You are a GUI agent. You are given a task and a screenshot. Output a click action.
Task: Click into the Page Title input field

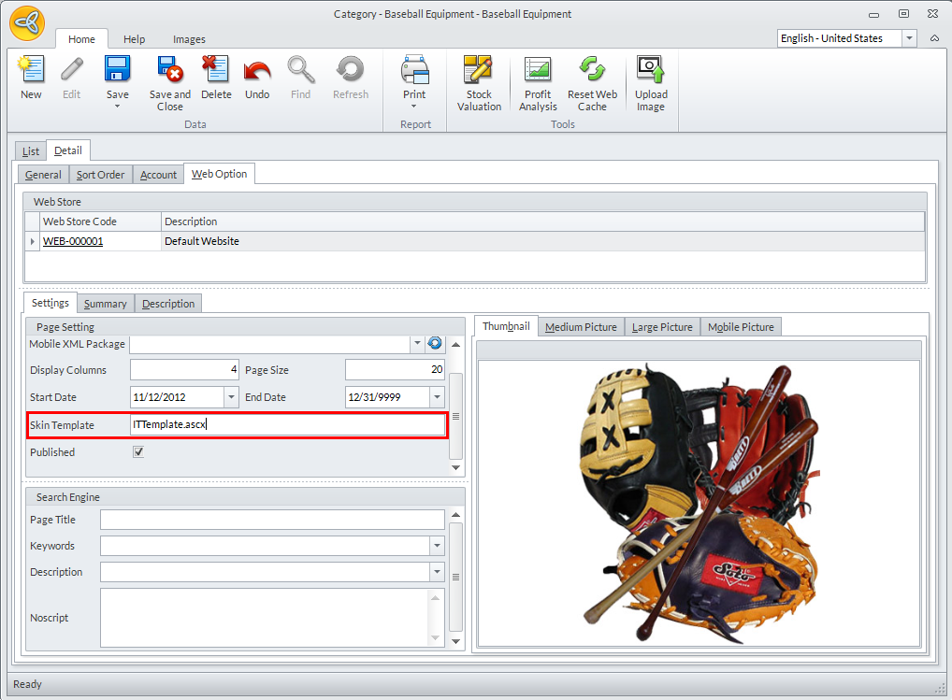[x=272, y=520]
